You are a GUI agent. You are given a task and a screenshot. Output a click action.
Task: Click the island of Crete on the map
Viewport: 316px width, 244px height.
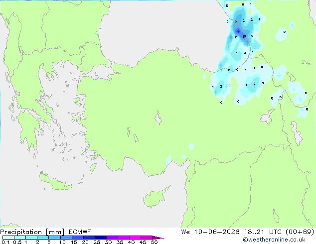pos(55,182)
